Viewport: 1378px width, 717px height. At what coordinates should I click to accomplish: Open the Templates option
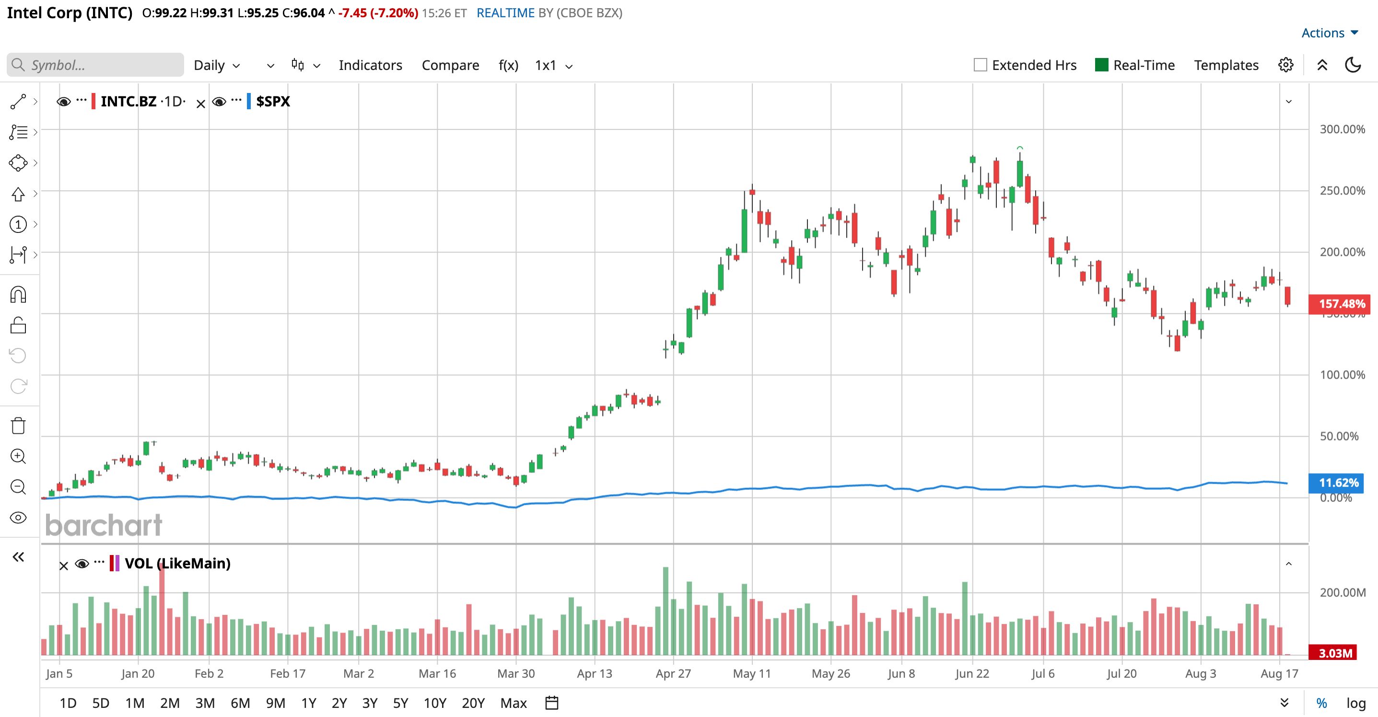1226,65
